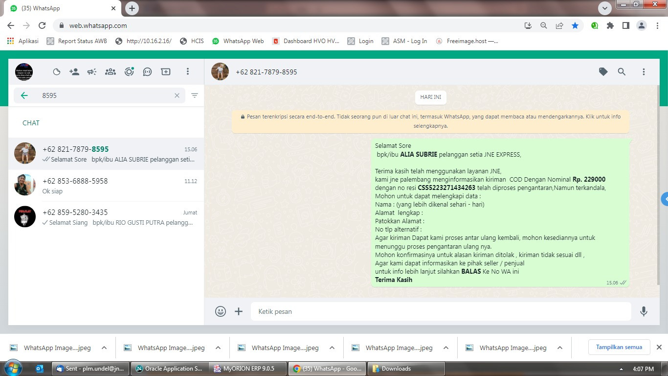The width and height of the screenshot is (668, 376).
Task: Click profile photo of 853-6888-5958 chat
Action: [25, 185]
